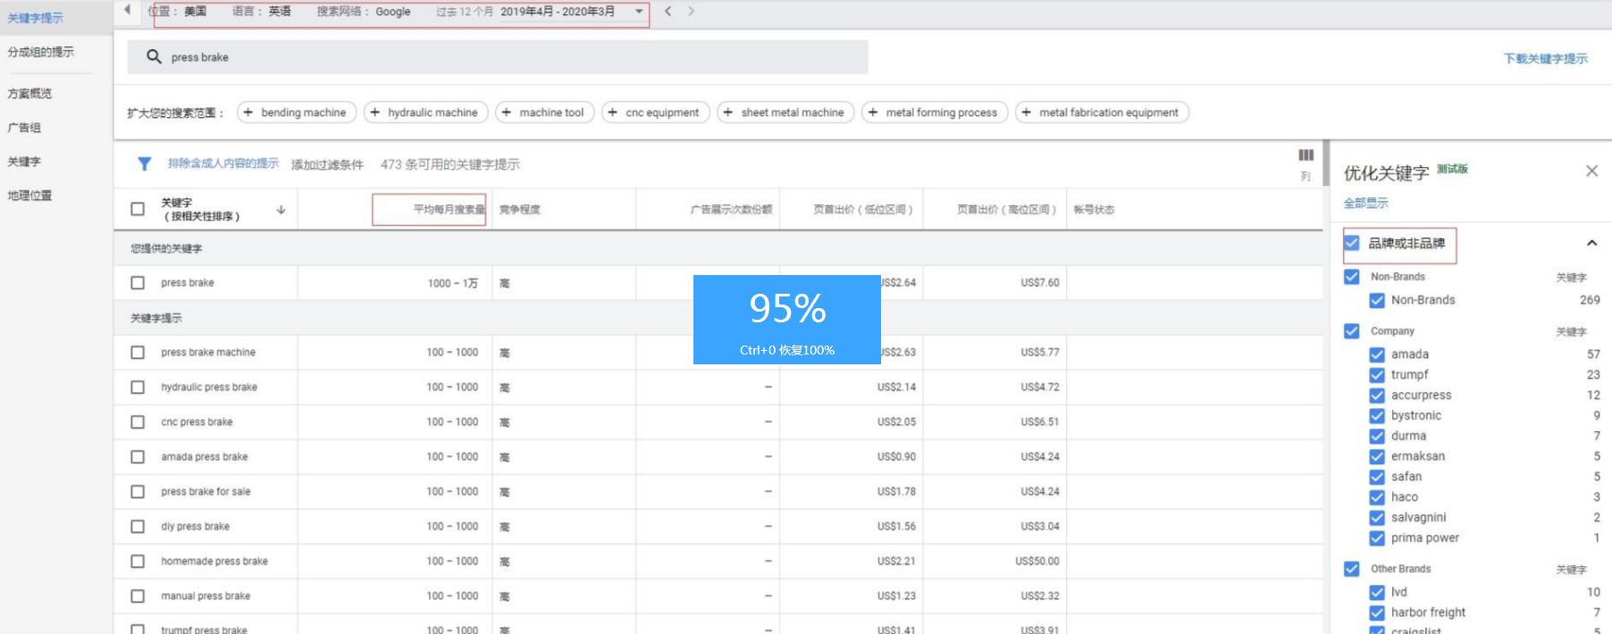Uncheck the brand or non-brand checkbox
The width and height of the screenshot is (1612, 634).
coord(1352,243)
